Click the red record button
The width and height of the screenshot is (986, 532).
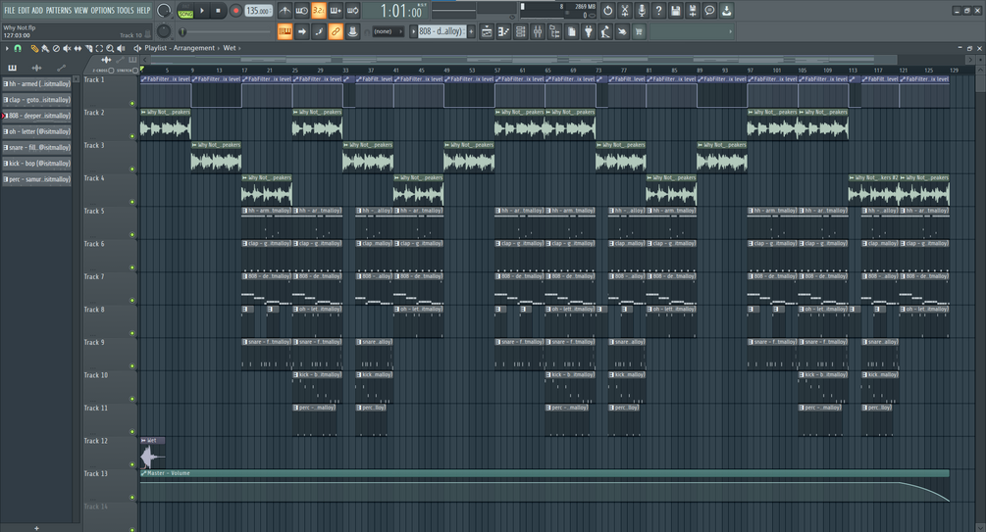point(235,11)
